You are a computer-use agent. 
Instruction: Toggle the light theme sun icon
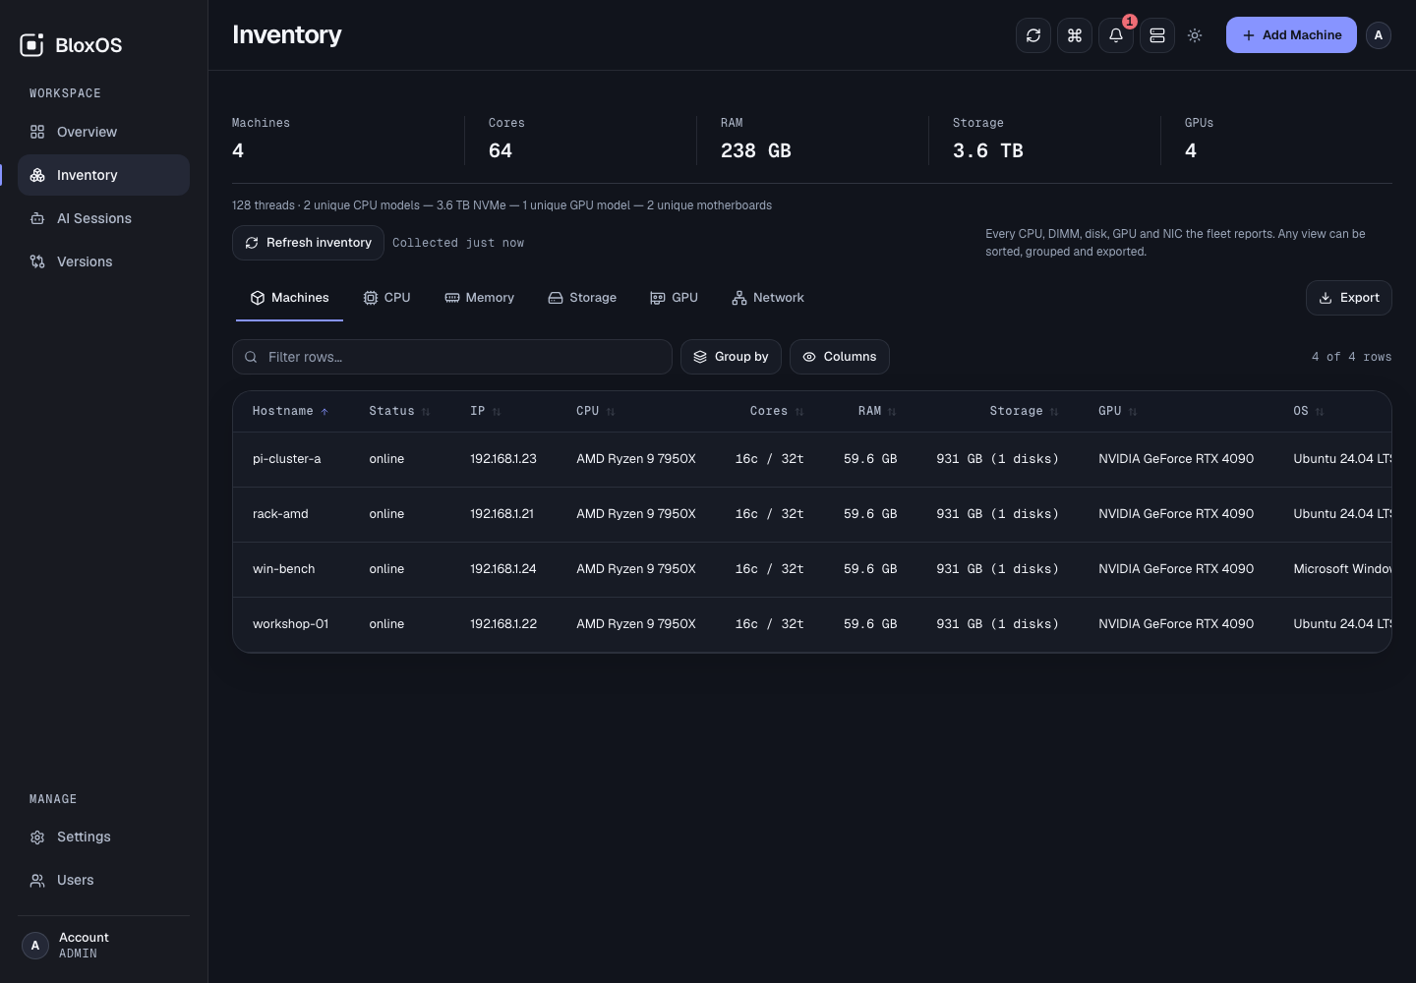(1195, 35)
